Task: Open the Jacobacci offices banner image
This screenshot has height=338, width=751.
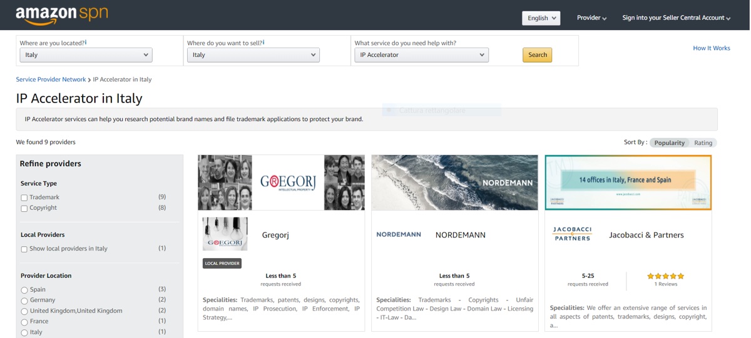Action: pos(628,182)
